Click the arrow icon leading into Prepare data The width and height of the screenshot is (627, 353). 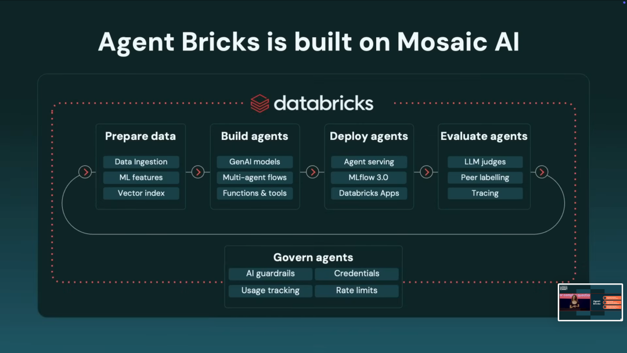tap(85, 172)
